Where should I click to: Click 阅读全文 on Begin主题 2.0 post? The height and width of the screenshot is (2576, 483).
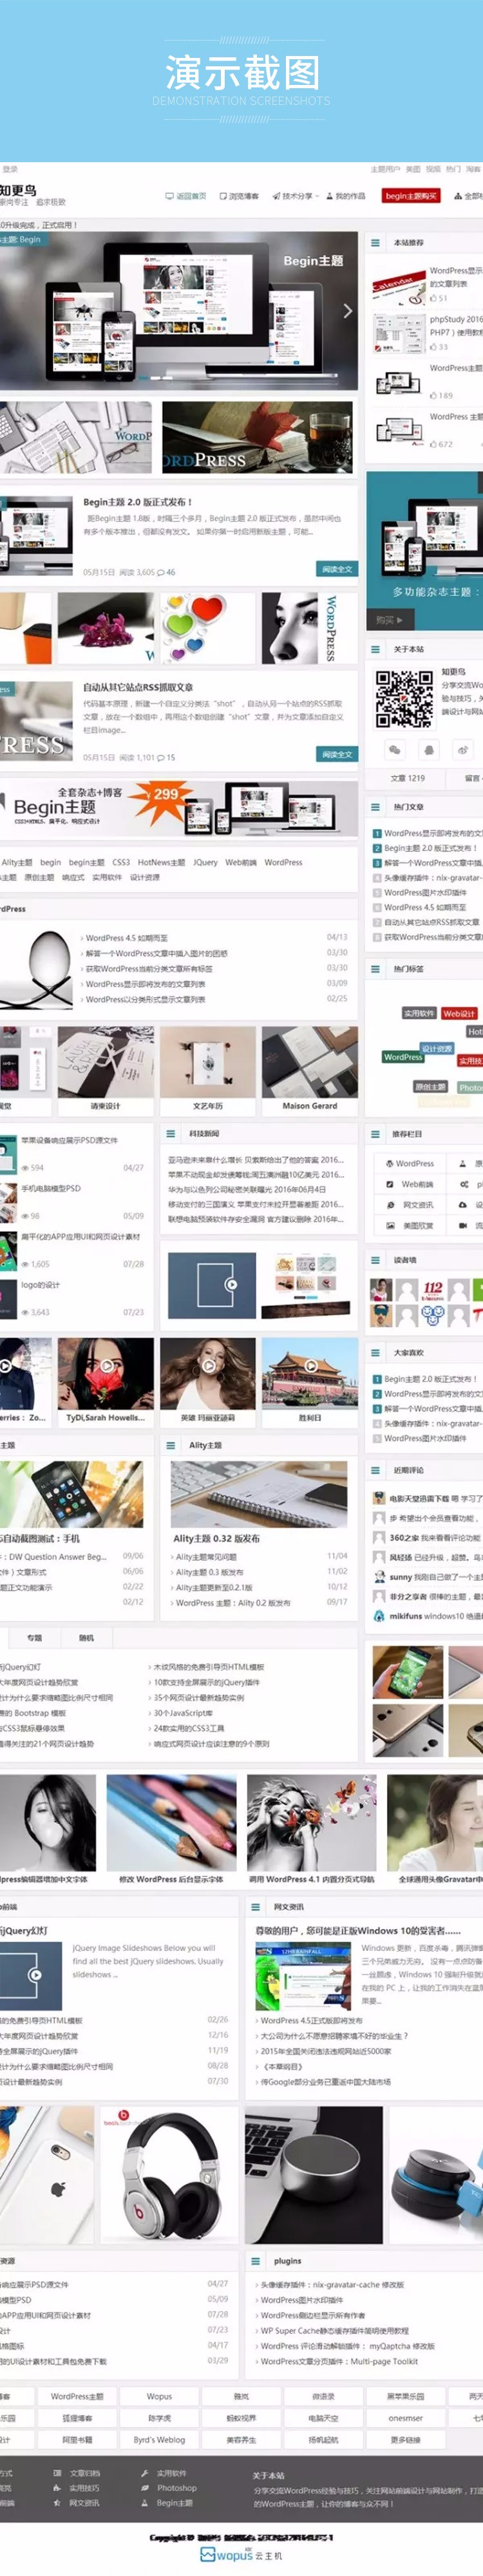[x=337, y=569]
